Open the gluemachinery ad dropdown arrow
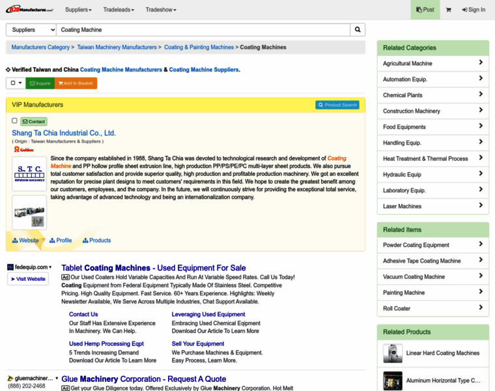This screenshot has height=391, width=495. click(57, 378)
